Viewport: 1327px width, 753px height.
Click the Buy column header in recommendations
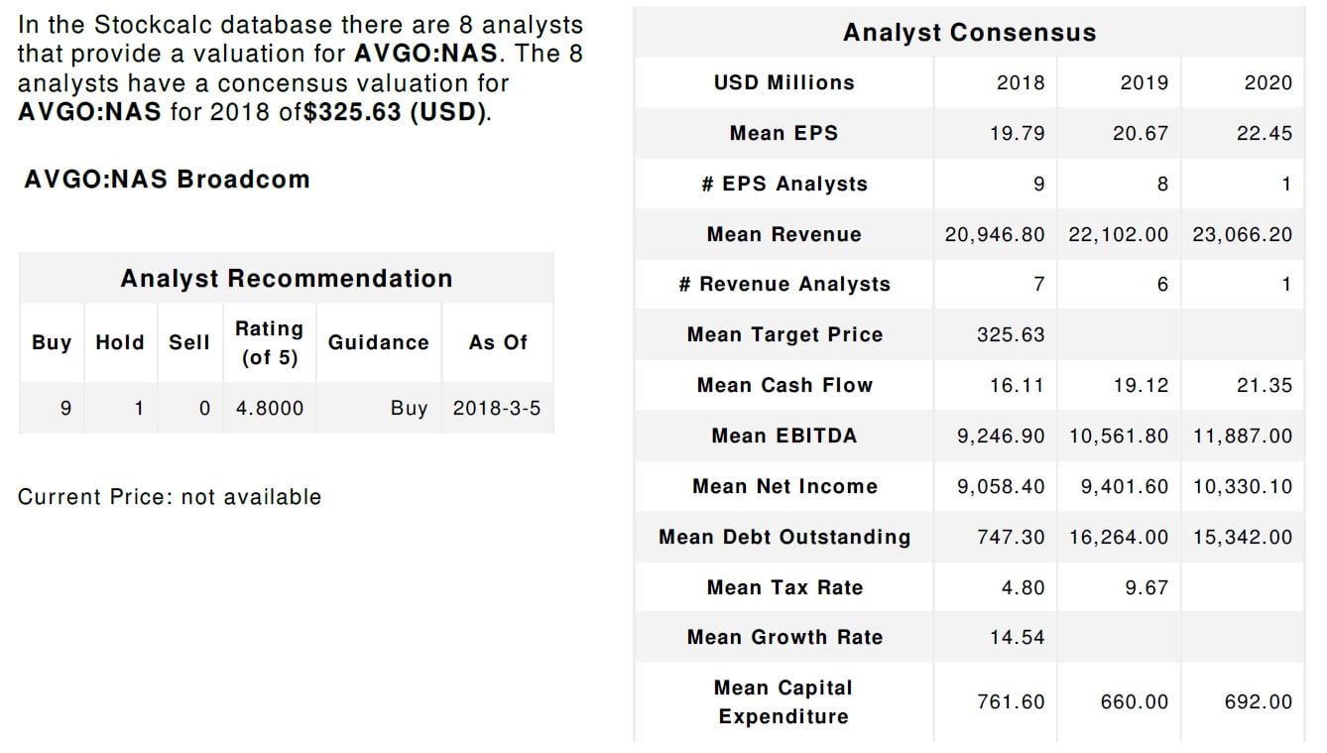(52, 343)
